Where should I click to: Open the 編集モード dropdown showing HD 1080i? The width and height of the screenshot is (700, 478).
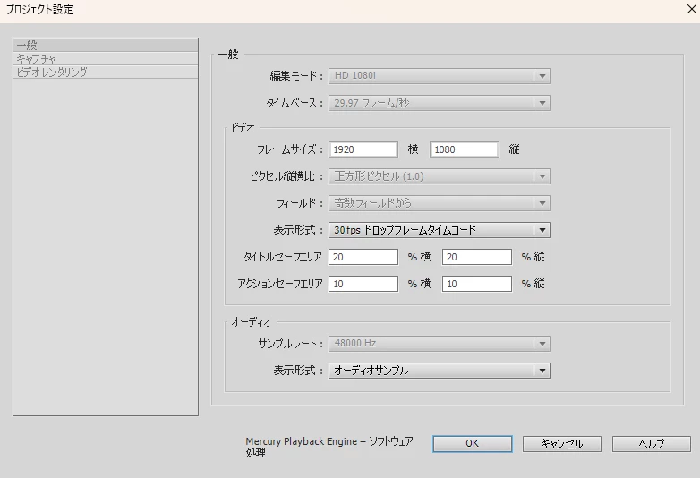(440, 76)
